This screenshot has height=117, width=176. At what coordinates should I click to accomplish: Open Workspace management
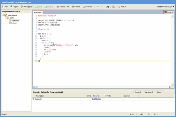pos(26,7)
